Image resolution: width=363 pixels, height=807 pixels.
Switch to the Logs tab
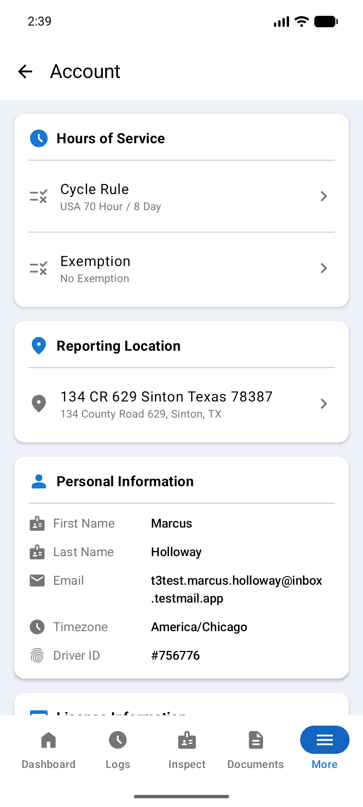click(118, 750)
